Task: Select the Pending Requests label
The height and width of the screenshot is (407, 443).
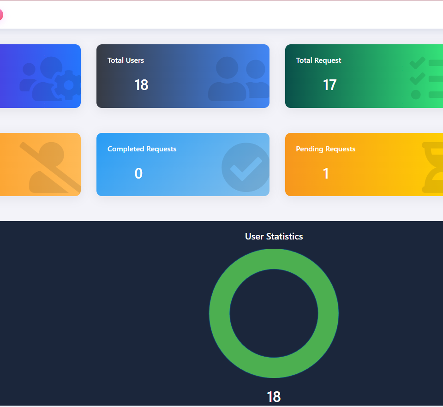Action: [x=325, y=149]
